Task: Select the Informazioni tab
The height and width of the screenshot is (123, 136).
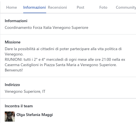Action: pyautogui.click(x=34, y=7)
